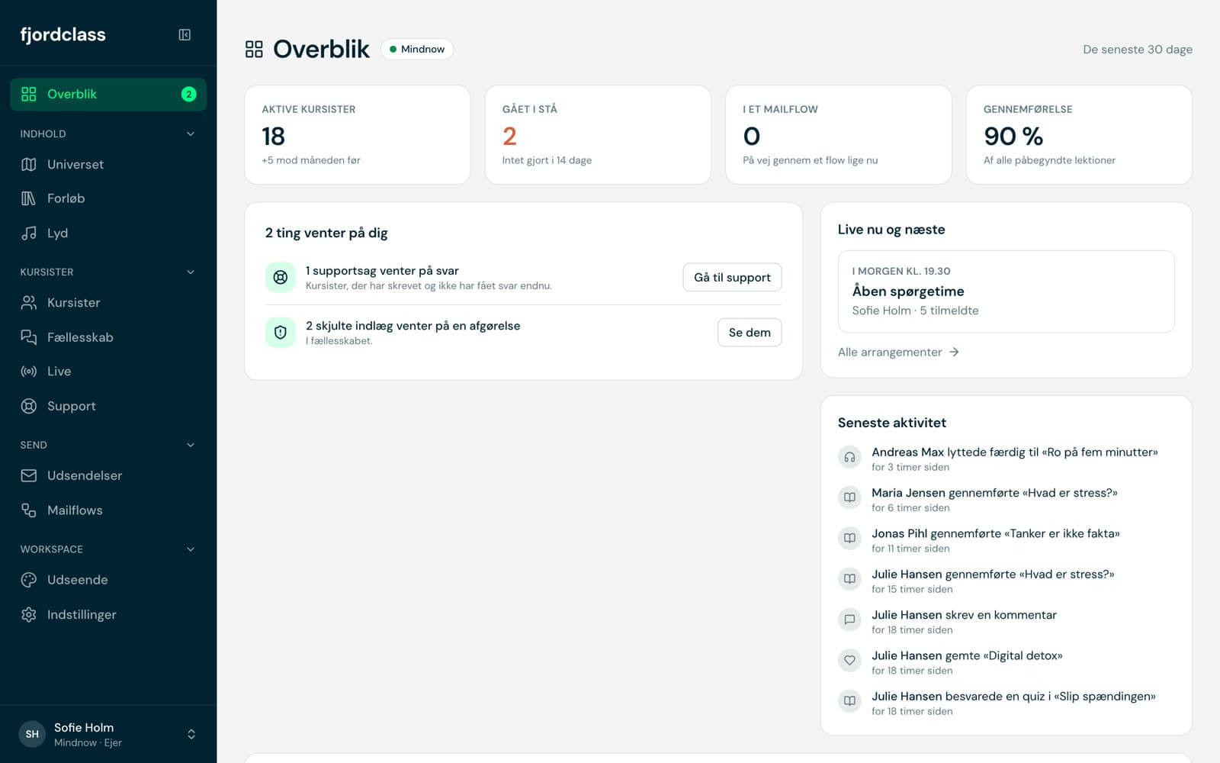
Task: Open the Sofie Holm account switcher
Action: tap(108, 734)
